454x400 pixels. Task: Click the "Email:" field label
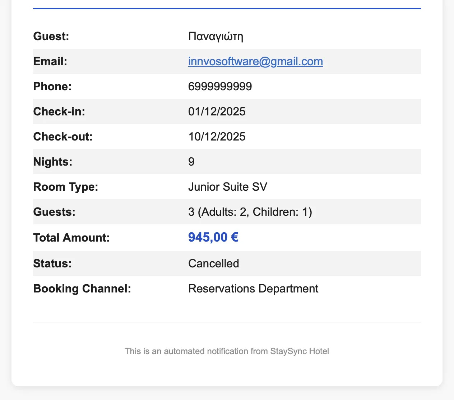(x=50, y=61)
